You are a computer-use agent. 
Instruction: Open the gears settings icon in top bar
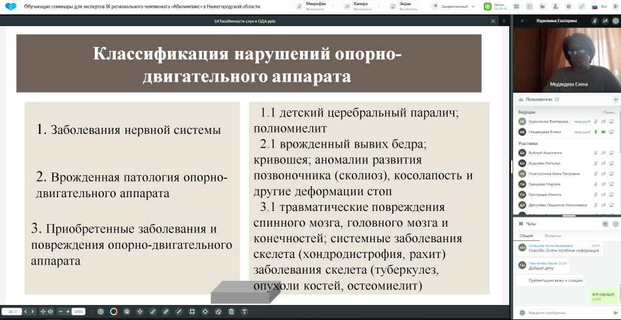click(x=581, y=7)
